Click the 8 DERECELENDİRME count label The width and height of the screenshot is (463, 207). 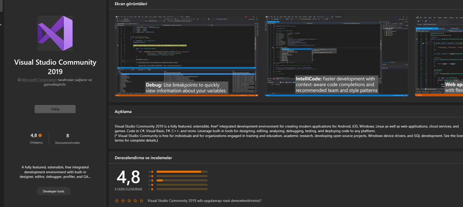[129, 189]
